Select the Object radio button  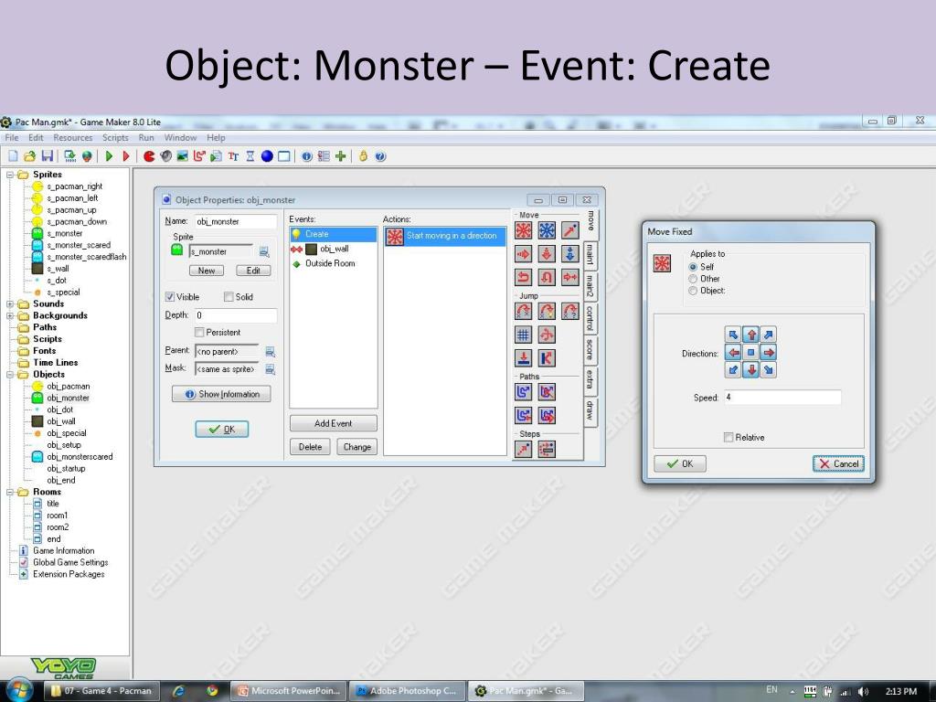click(x=693, y=291)
